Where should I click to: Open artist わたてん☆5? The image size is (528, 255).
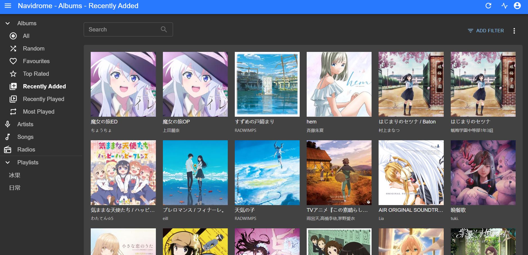[102, 219]
